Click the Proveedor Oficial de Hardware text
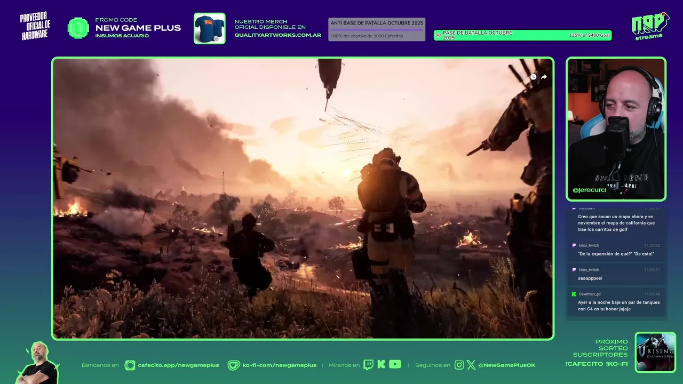 (x=36, y=26)
